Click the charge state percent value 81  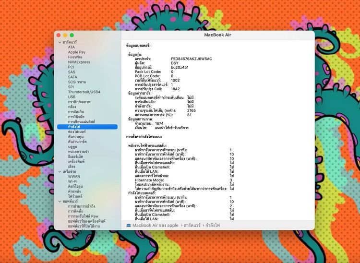[189, 115]
